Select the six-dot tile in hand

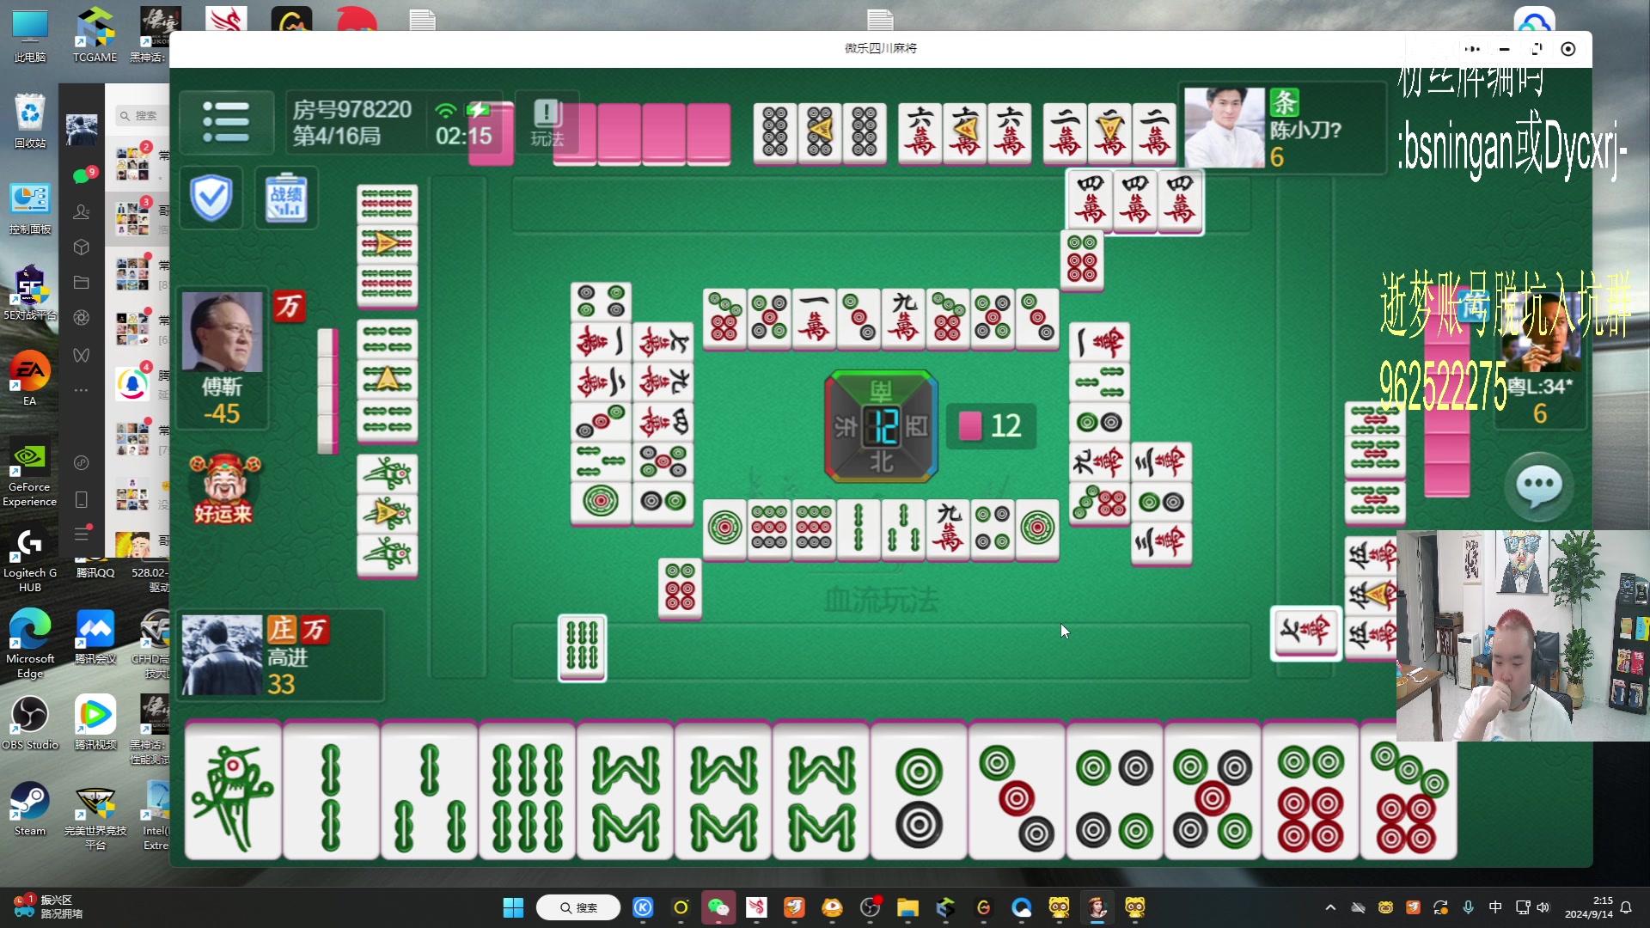pyautogui.click(x=1311, y=791)
